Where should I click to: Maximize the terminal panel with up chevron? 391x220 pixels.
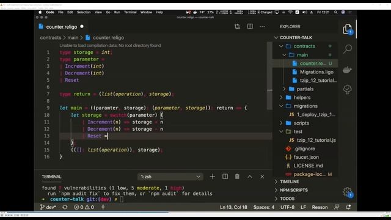coord(250,177)
